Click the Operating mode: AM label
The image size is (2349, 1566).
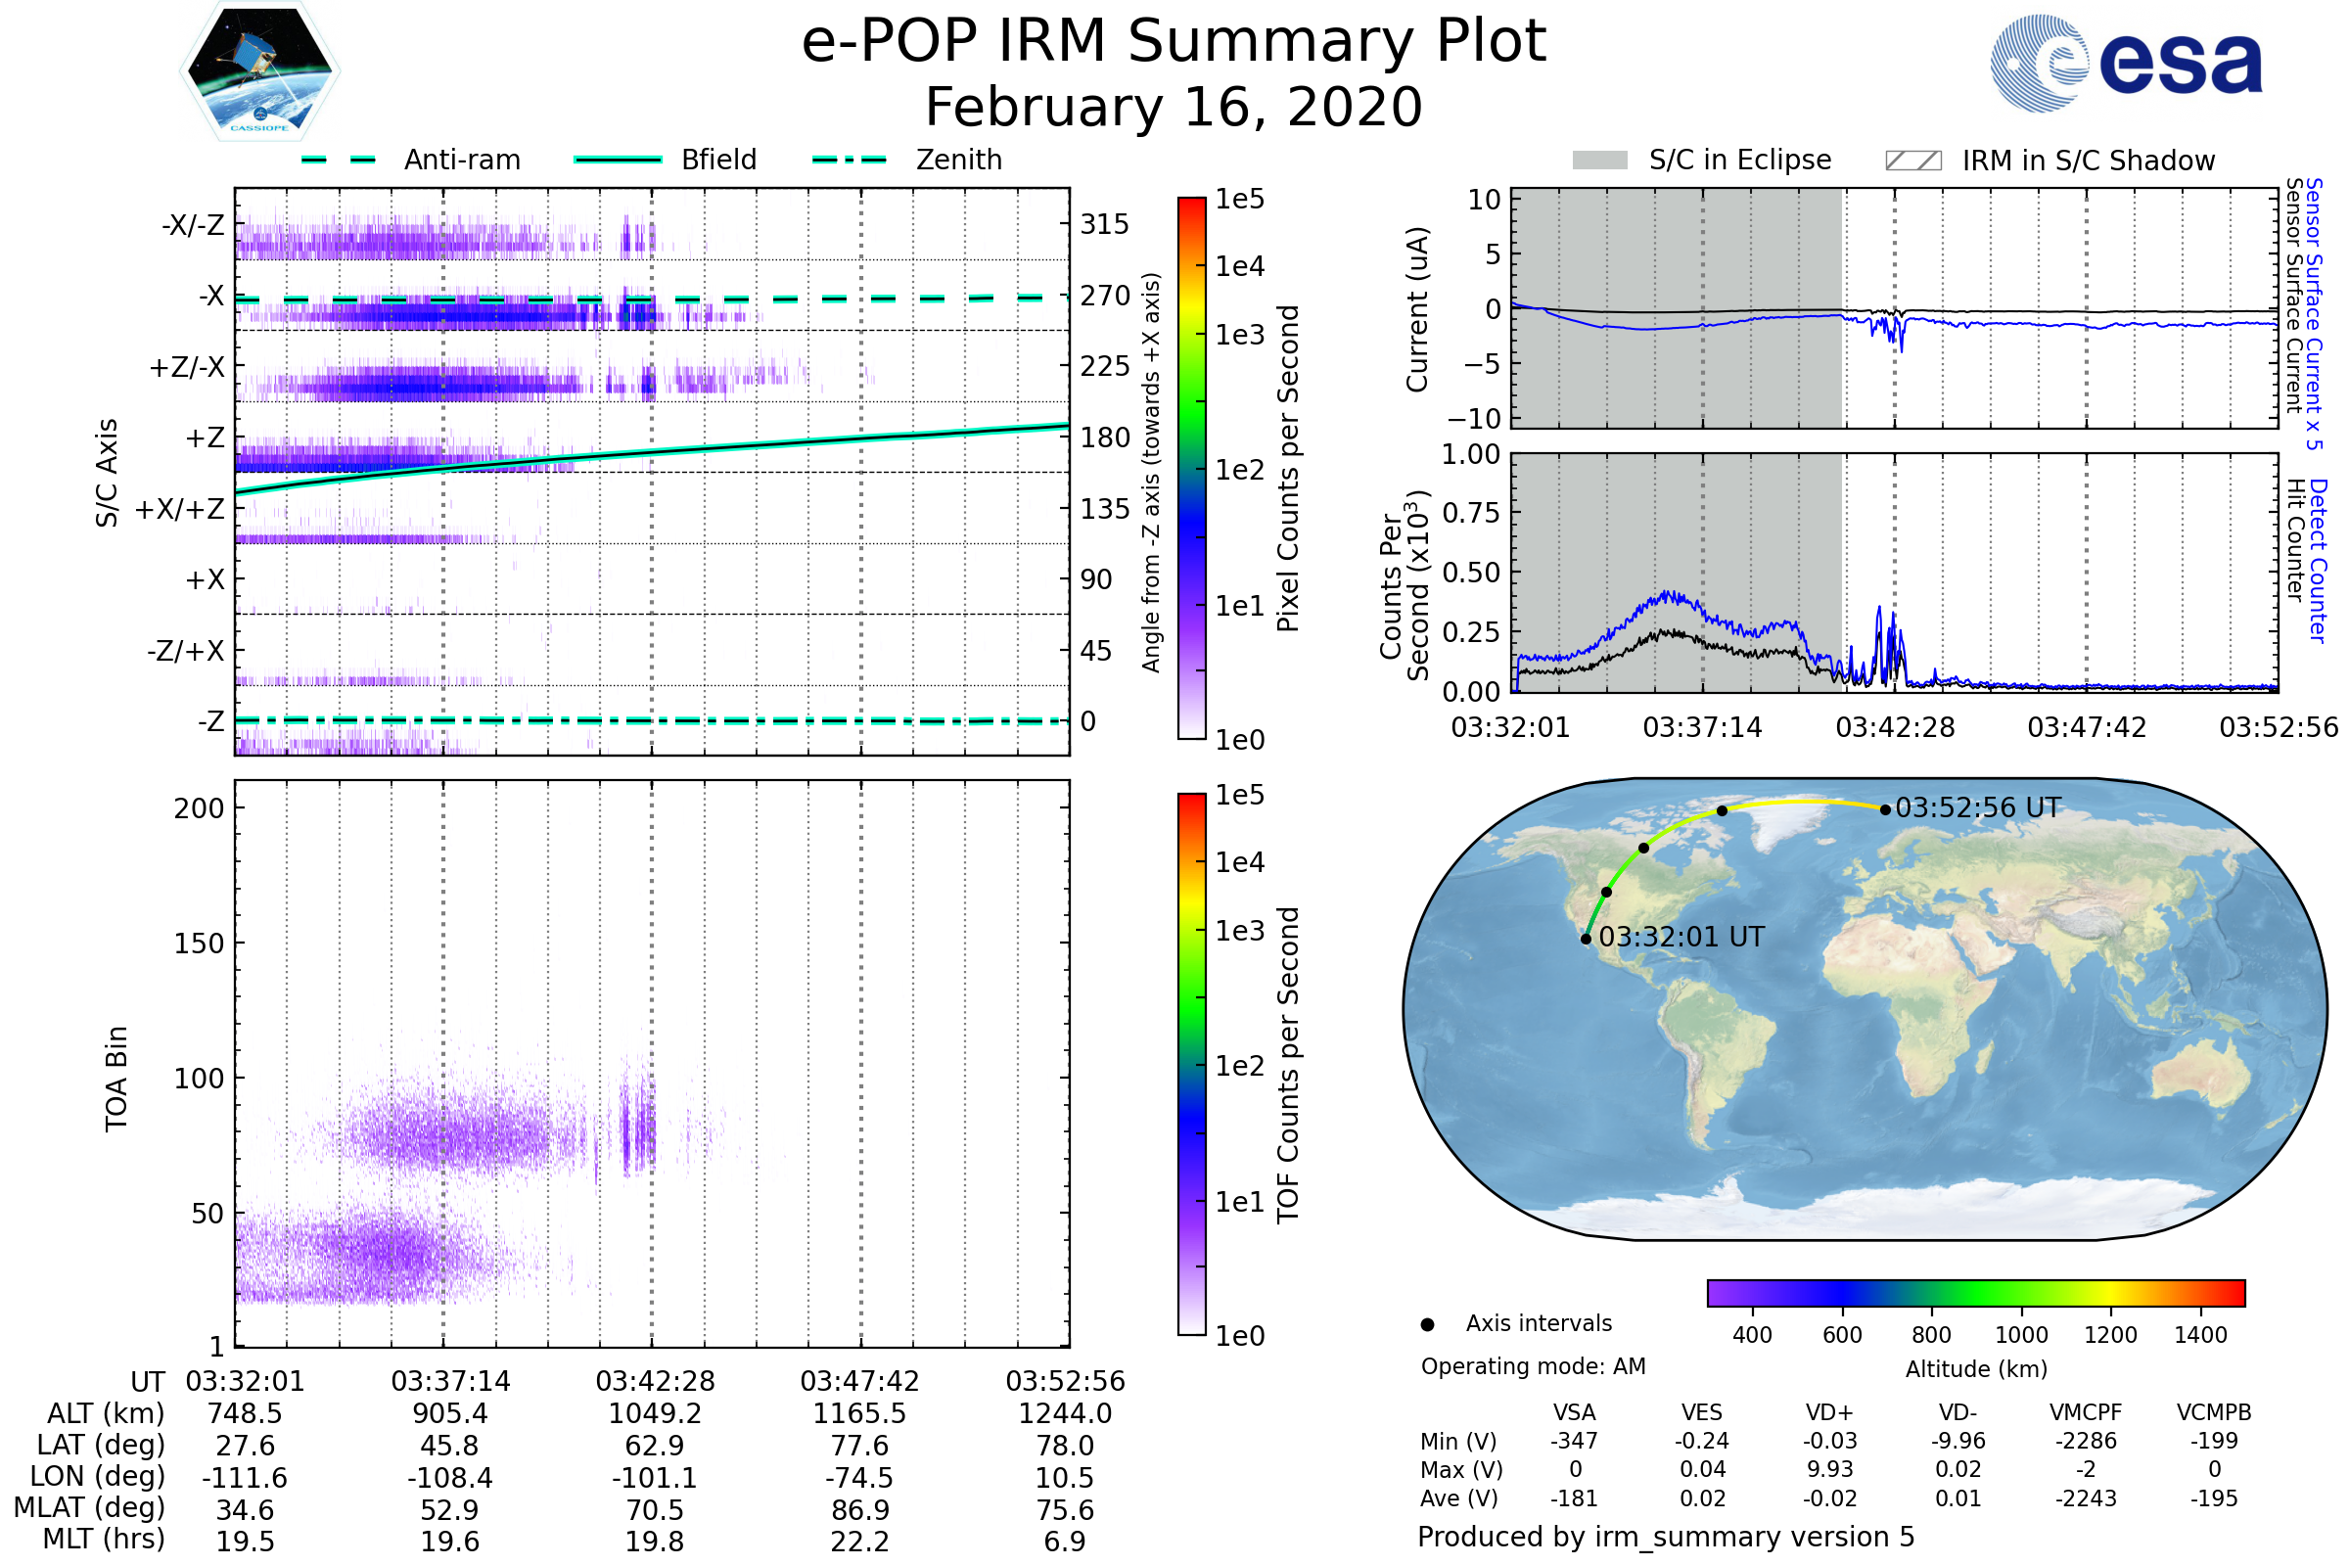[x=1533, y=1366]
